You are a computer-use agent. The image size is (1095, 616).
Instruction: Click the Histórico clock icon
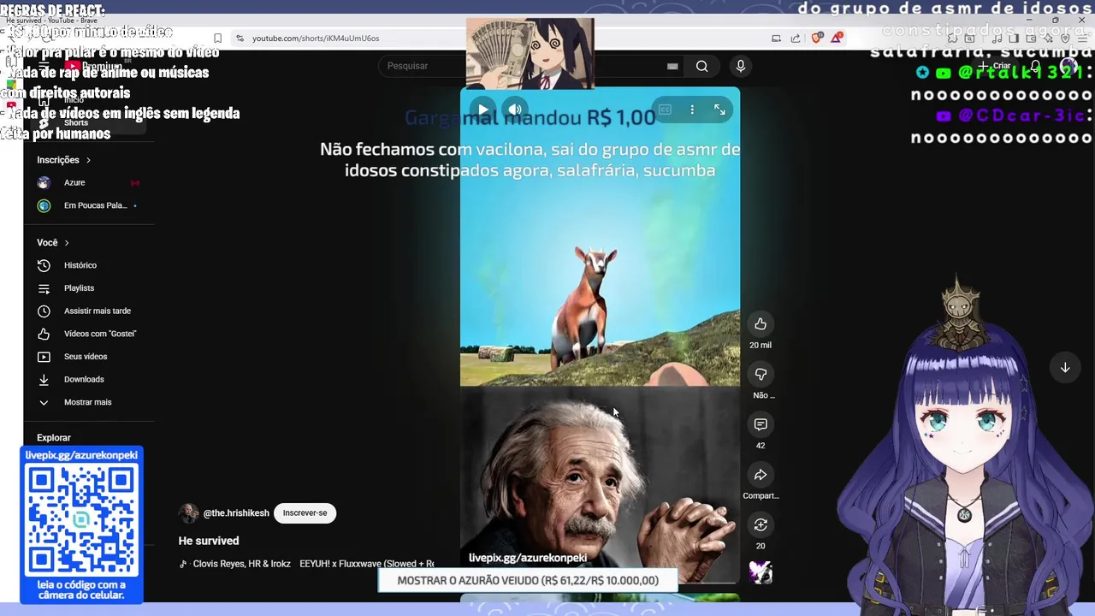[44, 265]
